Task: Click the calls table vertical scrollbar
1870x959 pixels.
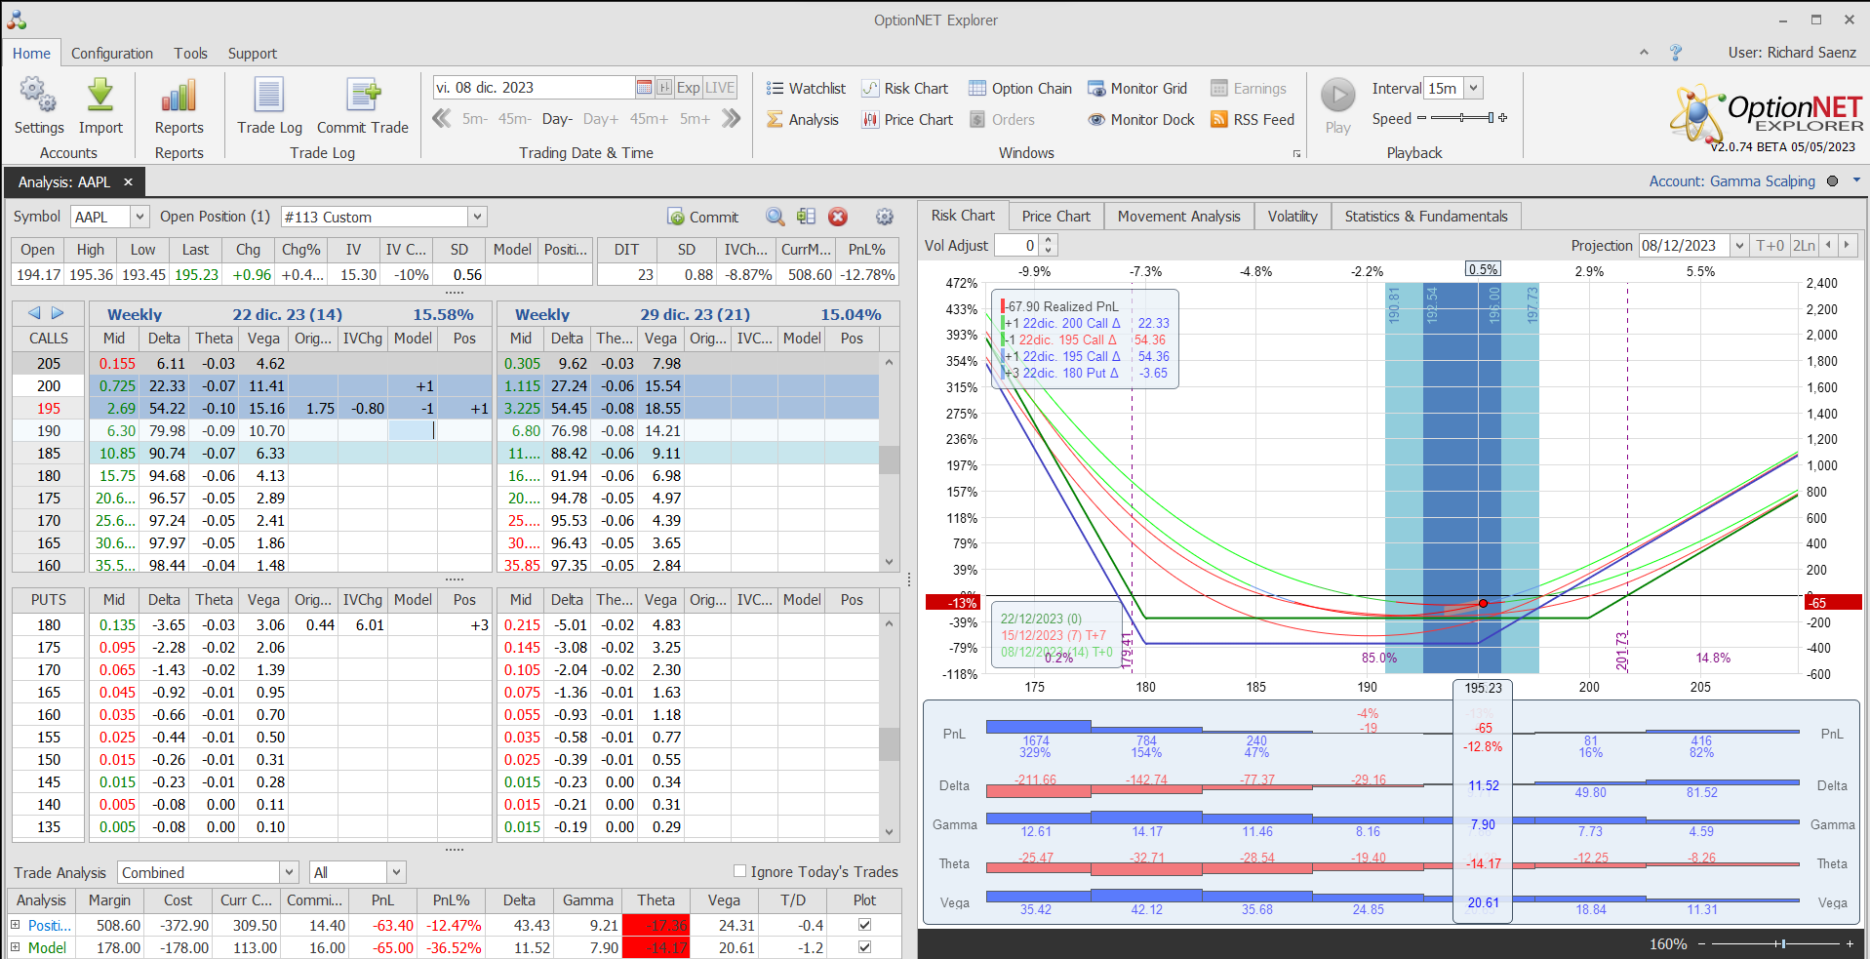Action: pos(889,461)
